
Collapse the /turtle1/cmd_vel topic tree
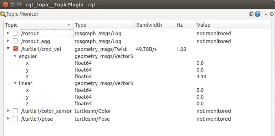8,48
